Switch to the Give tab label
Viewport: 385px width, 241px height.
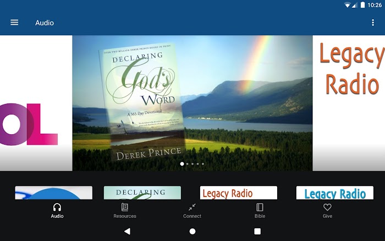click(x=327, y=216)
